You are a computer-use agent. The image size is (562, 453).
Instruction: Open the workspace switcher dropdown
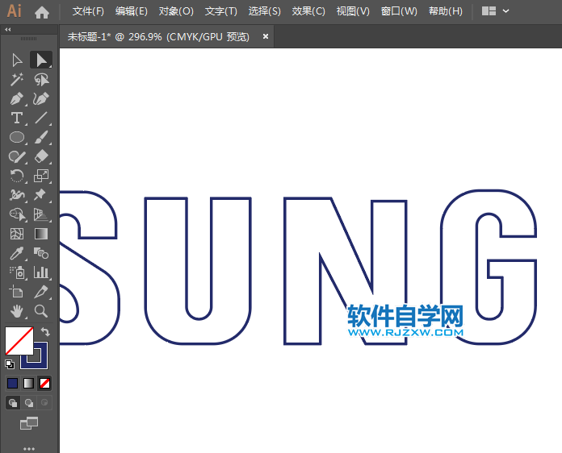496,11
